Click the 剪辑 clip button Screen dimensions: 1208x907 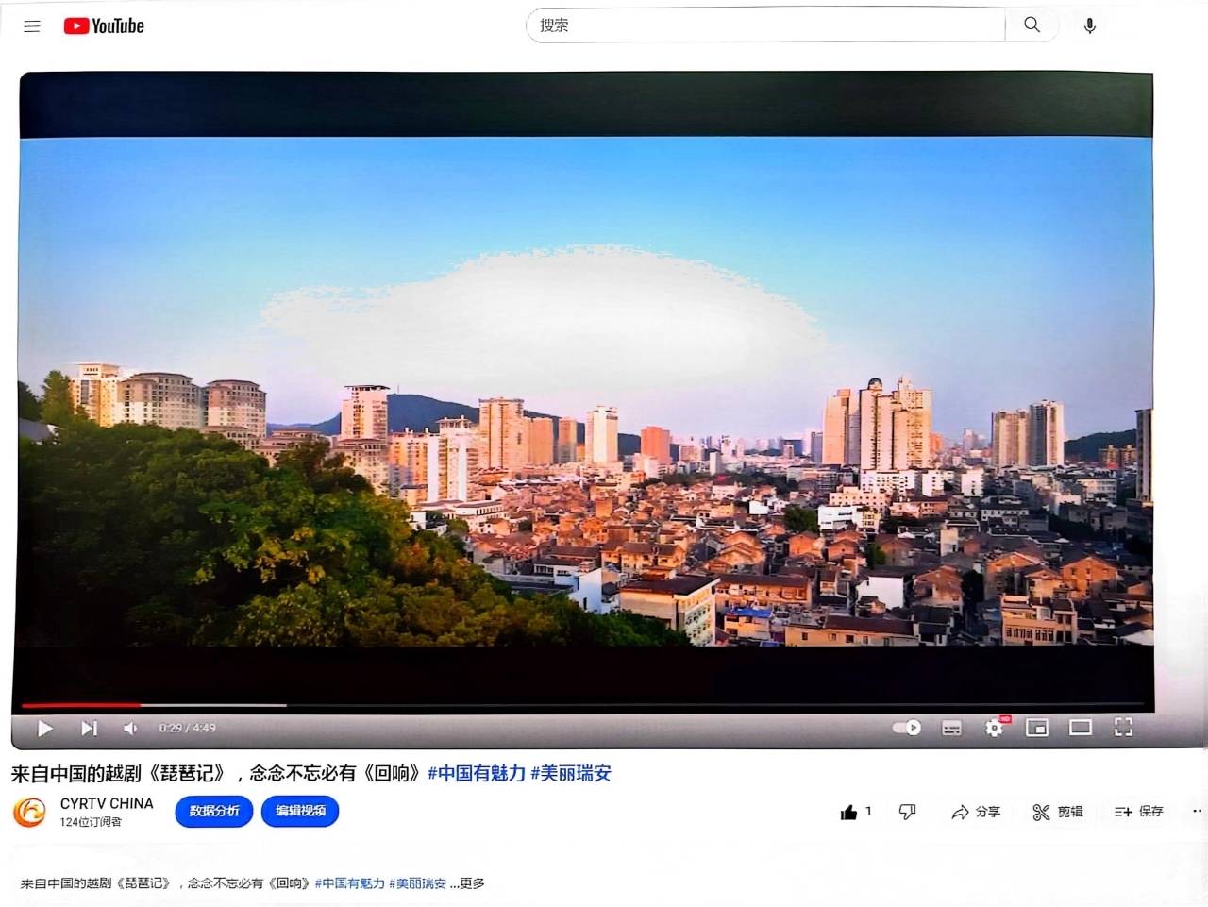(x=1058, y=812)
